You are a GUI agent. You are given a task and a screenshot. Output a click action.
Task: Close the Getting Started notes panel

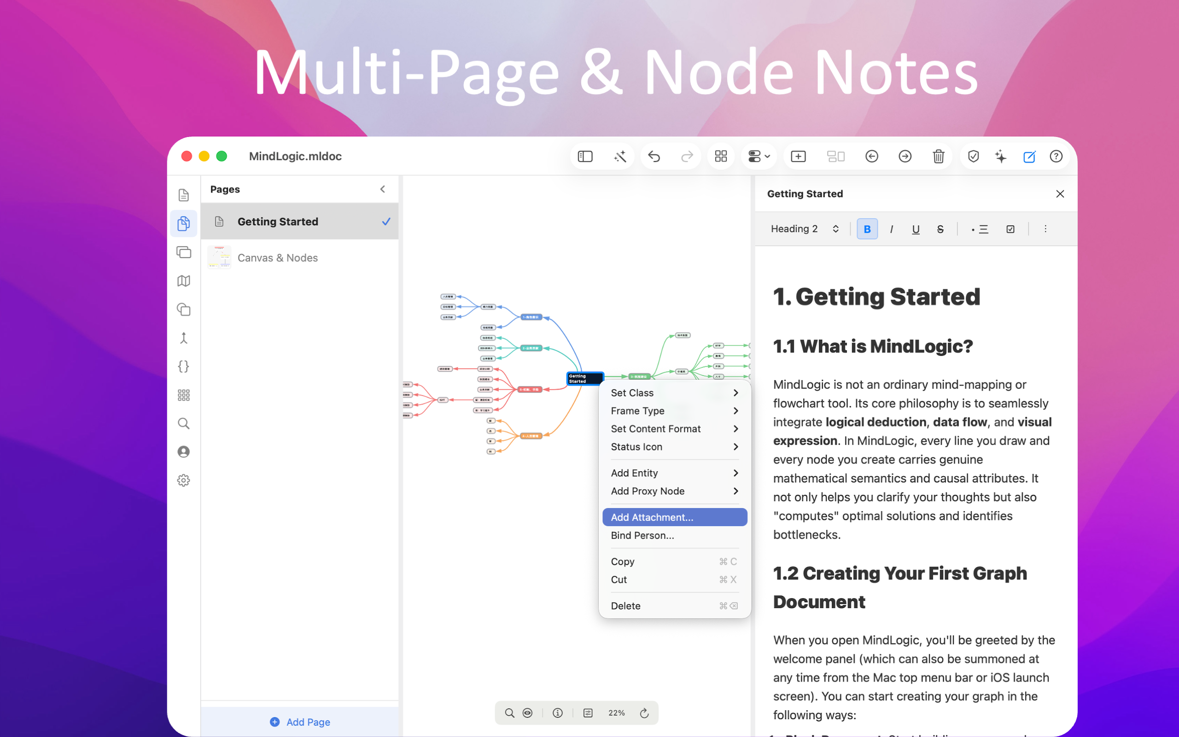pyautogui.click(x=1060, y=194)
